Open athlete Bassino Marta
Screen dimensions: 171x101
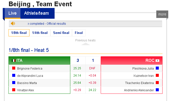pyautogui.click(x=27, y=83)
